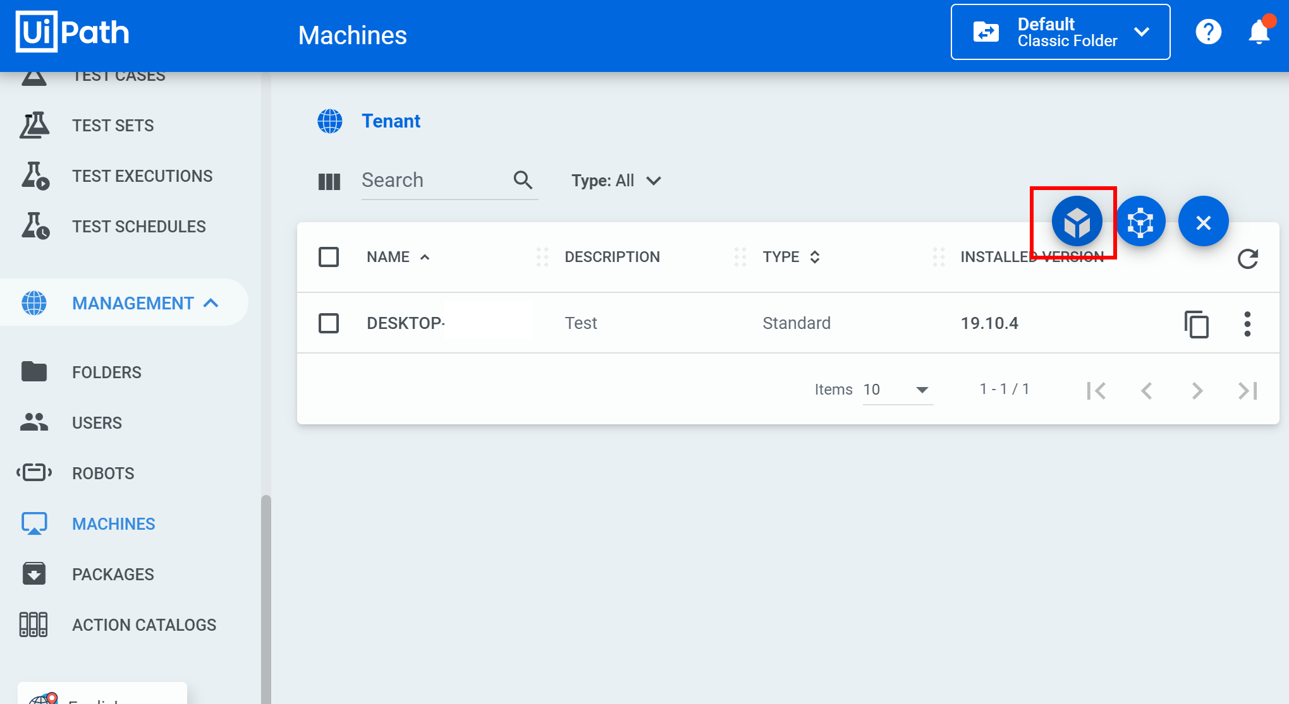Viewport: 1289px width, 704px height.
Task: Refresh the machines table
Action: (1247, 258)
